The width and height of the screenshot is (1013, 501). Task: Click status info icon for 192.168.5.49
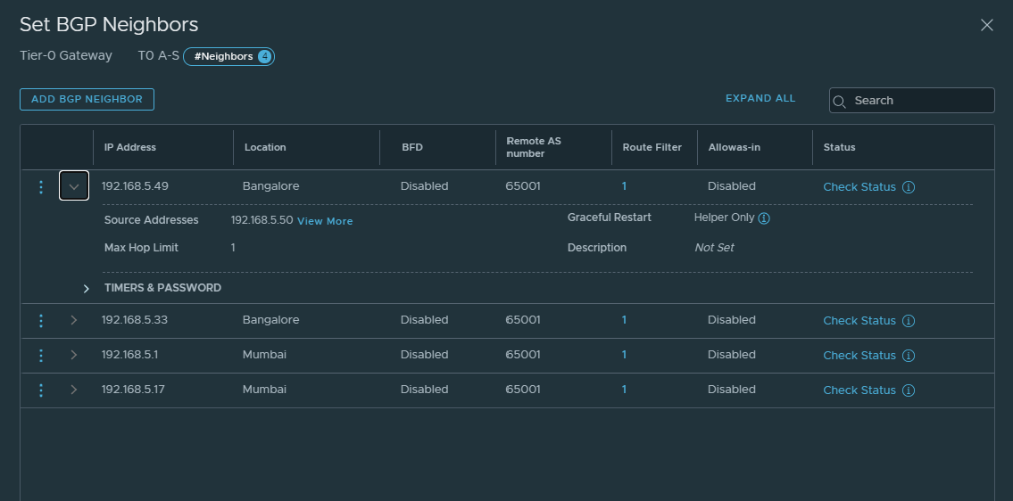pyautogui.click(x=909, y=187)
